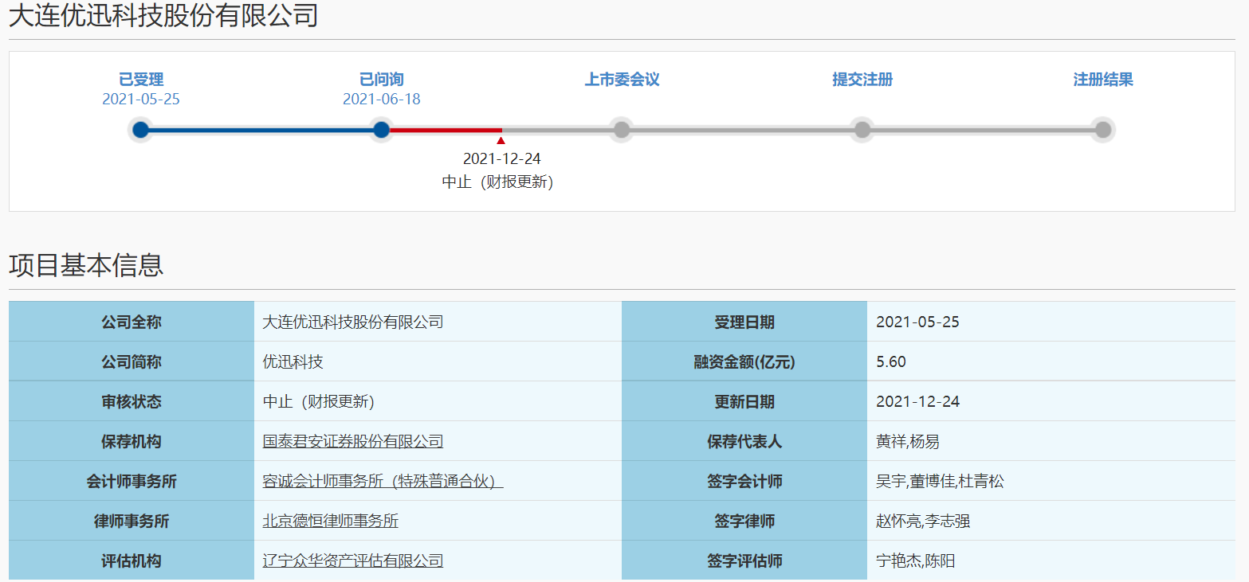Click the 签字律师 header cell

click(x=744, y=521)
